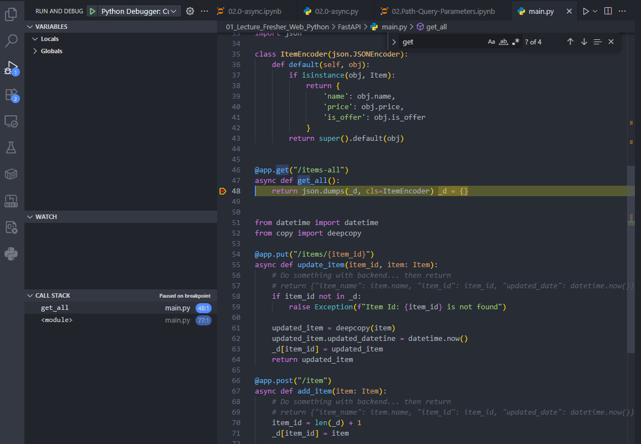The width and height of the screenshot is (641, 444).
Task: Switch to 02.0-async.ipynb tab
Action: 255,12
